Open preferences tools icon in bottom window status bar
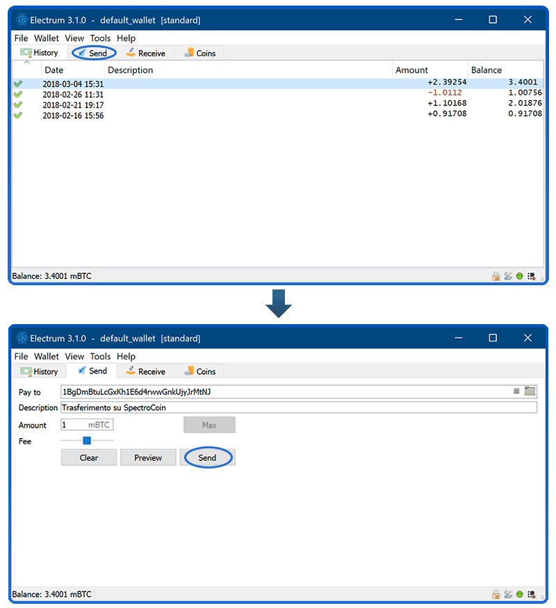This screenshot has height=608, width=556. coord(508,594)
